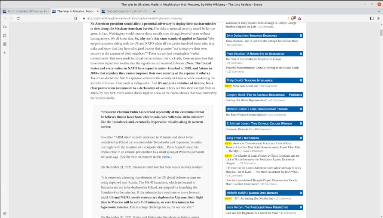Follow the "video." link in the quote

[166, 157]
